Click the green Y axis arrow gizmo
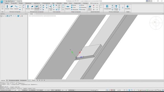 pos(72,52)
